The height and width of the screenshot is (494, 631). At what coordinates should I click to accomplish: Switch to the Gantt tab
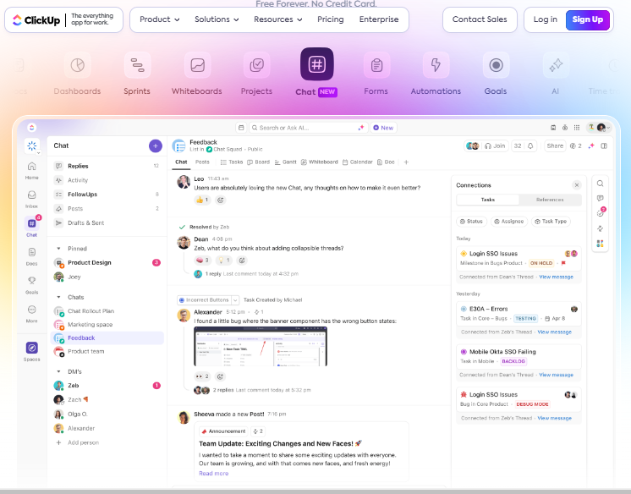pyautogui.click(x=285, y=162)
